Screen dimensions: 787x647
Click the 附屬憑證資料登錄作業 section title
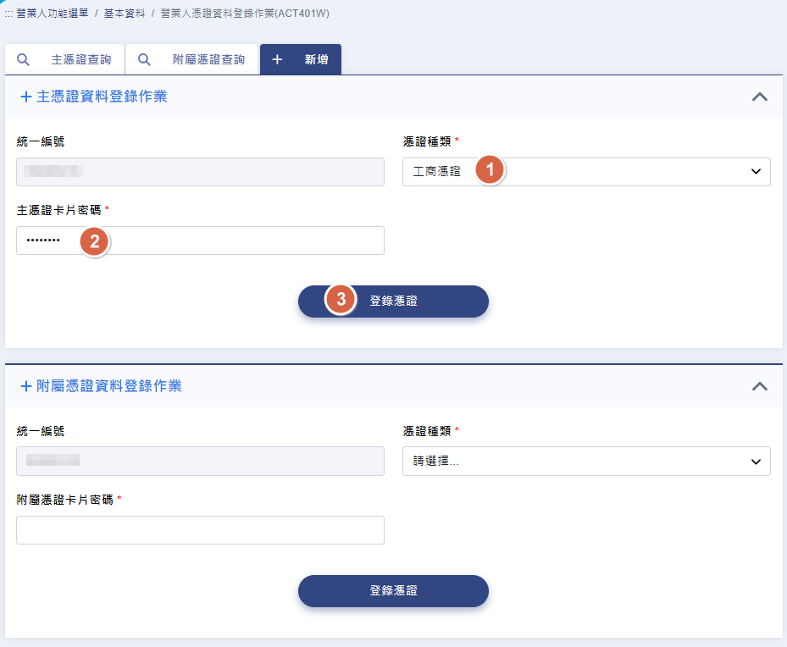click(109, 386)
